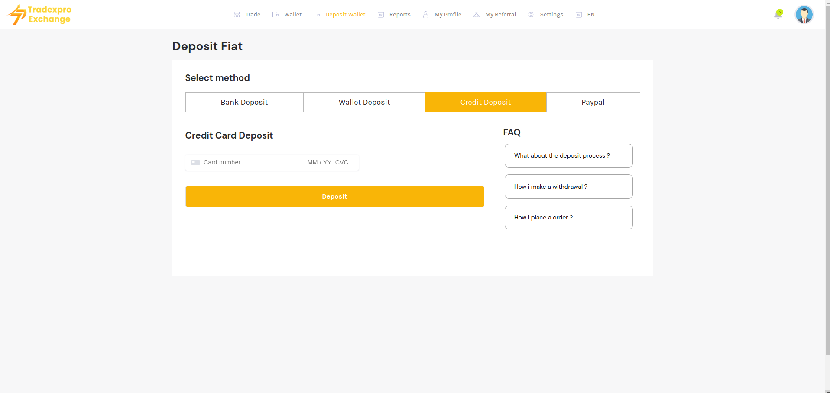Open the user avatar profile menu
The image size is (830, 393).
(804, 15)
